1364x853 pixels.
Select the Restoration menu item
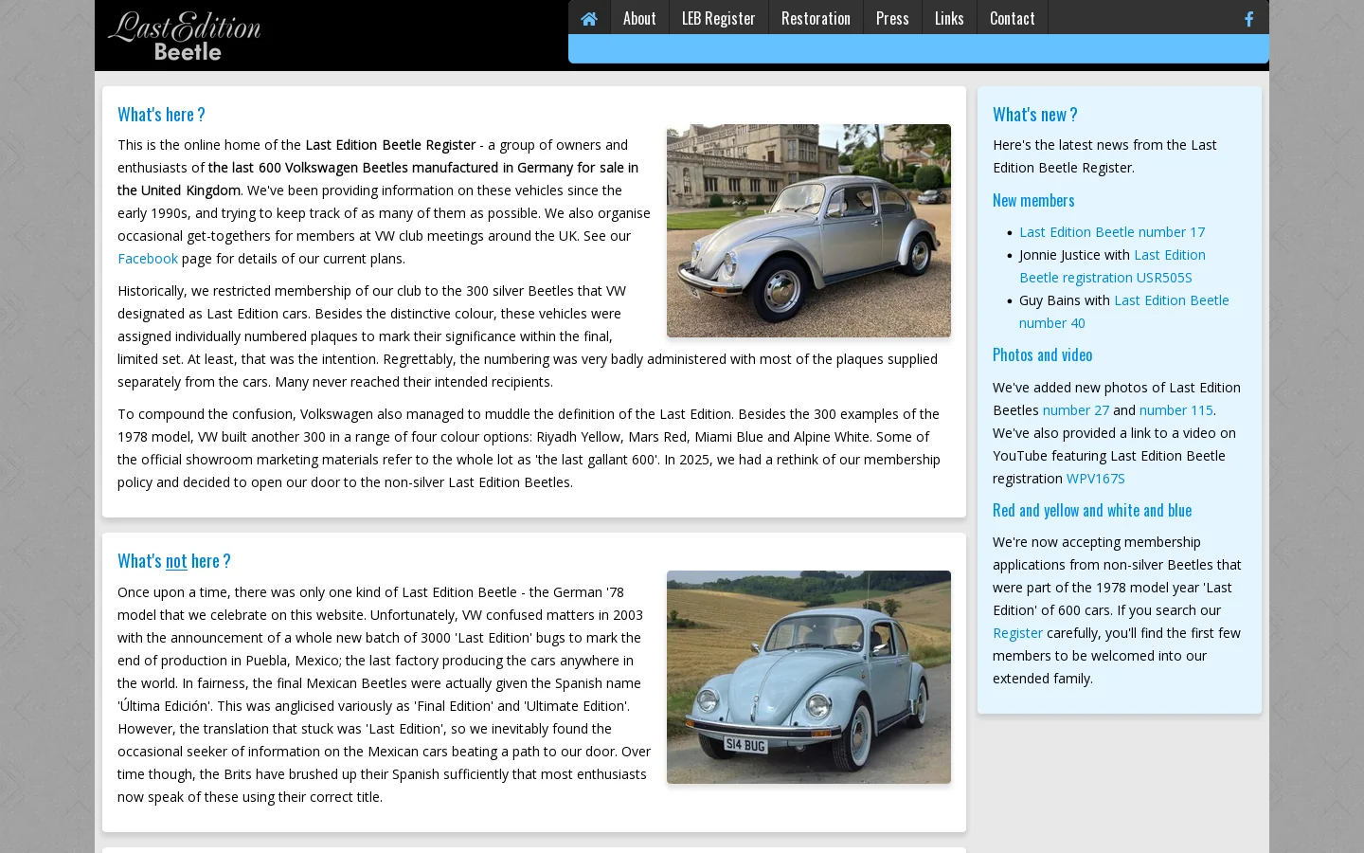(816, 18)
